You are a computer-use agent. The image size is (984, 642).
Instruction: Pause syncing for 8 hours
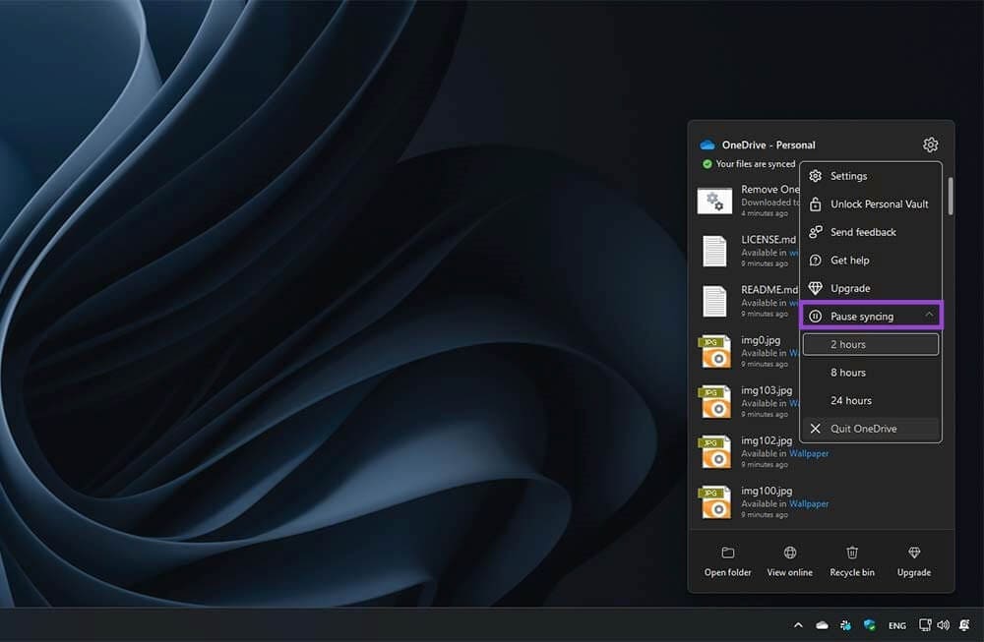871,373
